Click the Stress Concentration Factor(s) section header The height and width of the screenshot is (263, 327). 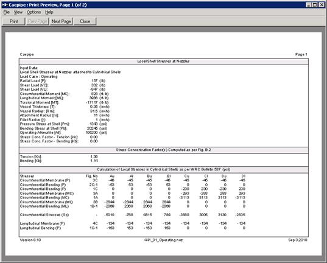click(163, 150)
